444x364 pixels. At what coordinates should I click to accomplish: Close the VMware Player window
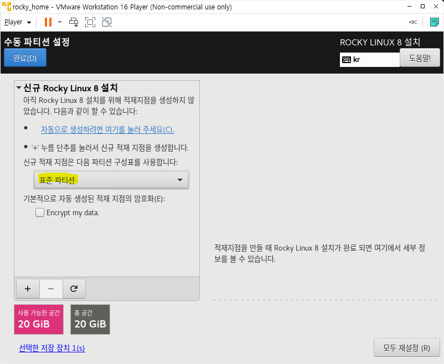436,7
